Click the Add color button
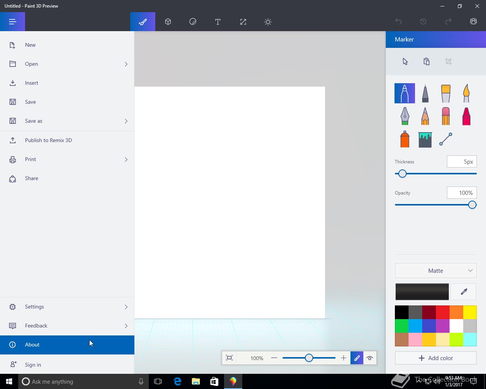The width and height of the screenshot is (486, 389). tap(436, 358)
